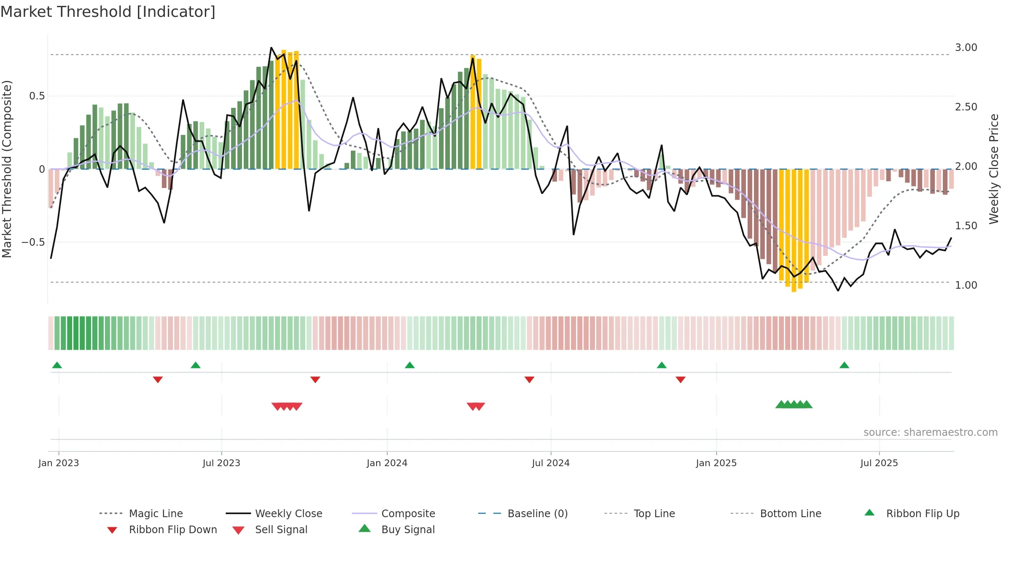The width and height of the screenshot is (1012, 569).
Task: Click the source: sharemaestro.com credit
Action: pyautogui.click(x=931, y=432)
